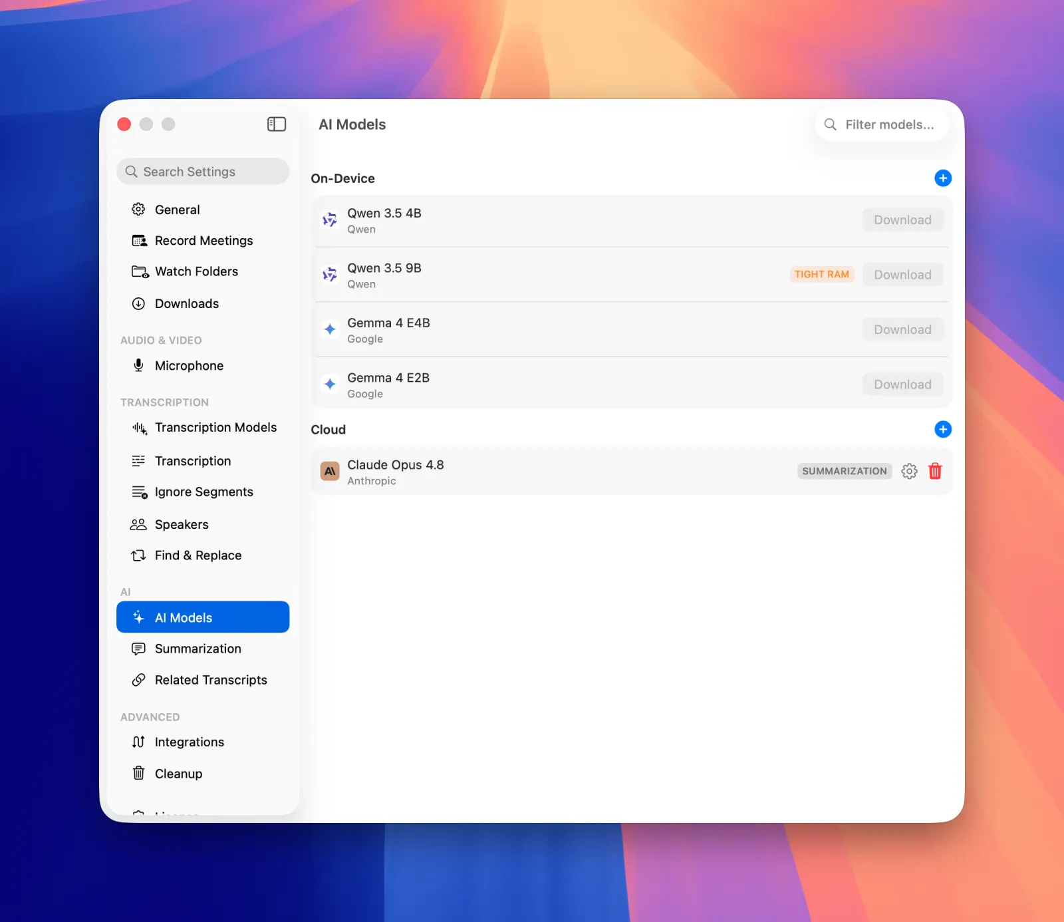Screen dimensions: 1064x922
Task: Click the magnifier icon in Filter models
Action: (831, 124)
